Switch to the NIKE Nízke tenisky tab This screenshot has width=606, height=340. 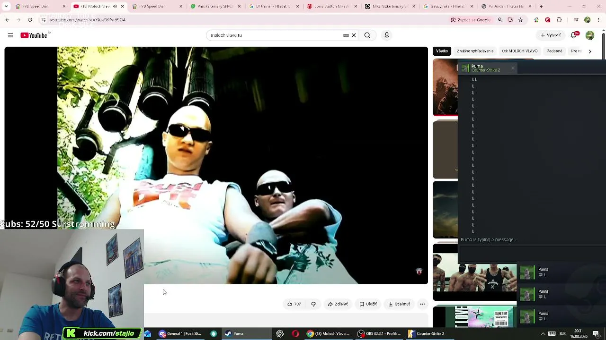pos(391,7)
